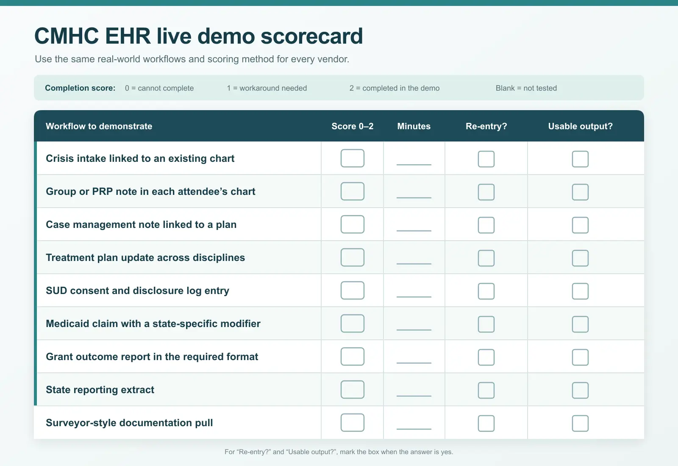Screen dimensions: 678x466
Task: Tick Re-entry for Grant outcome report row
Action: pos(486,357)
